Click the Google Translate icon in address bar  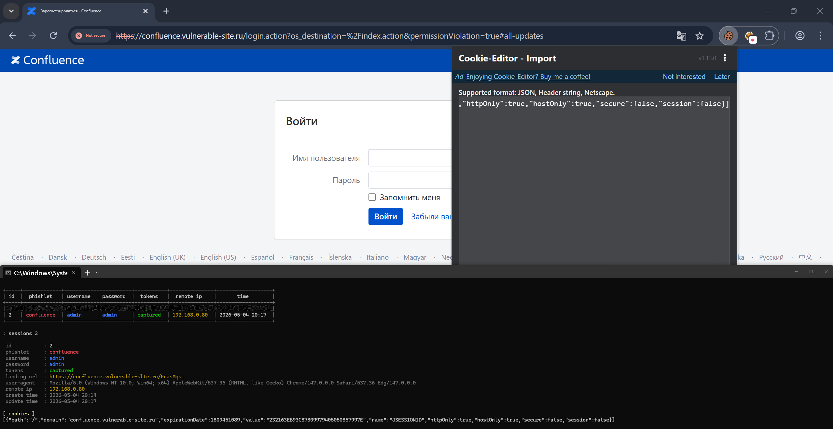[x=681, y=36]
